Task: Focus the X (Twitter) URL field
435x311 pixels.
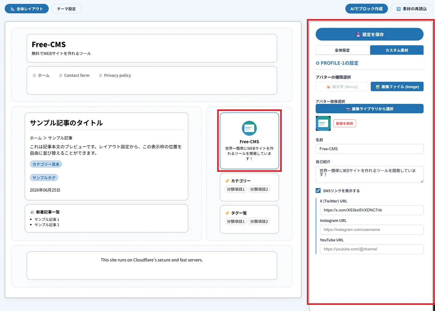Action: [372, 210]
